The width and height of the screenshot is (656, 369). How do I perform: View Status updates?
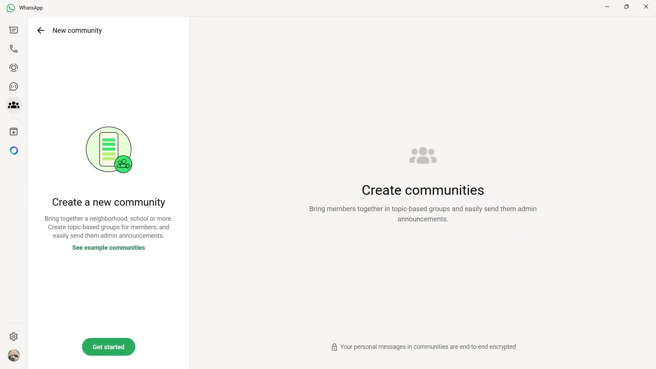click(14, 68)
